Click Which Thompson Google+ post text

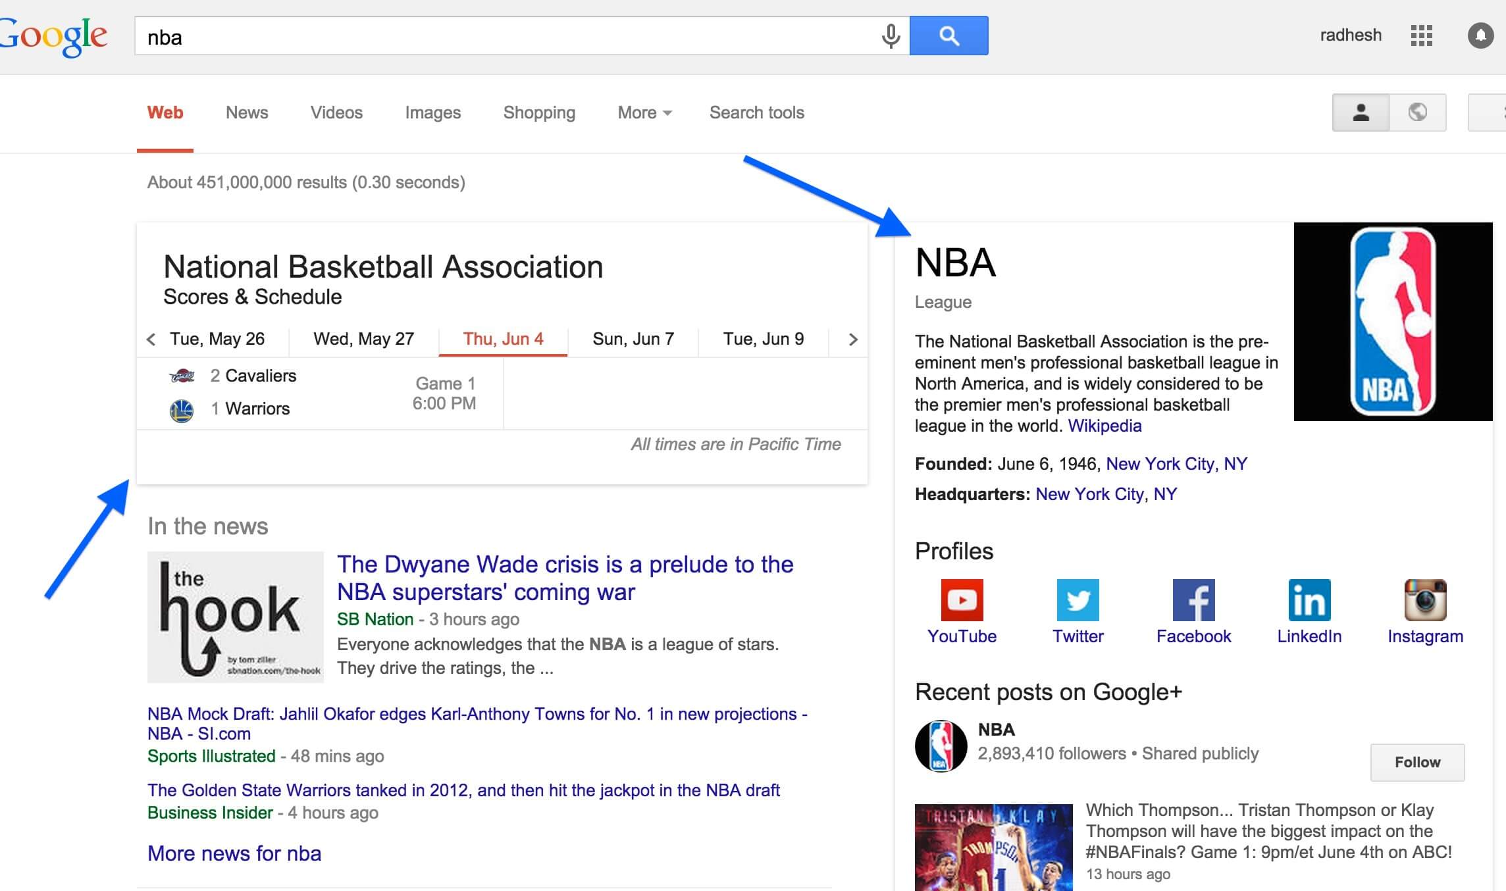click(x=1268, y=831)
